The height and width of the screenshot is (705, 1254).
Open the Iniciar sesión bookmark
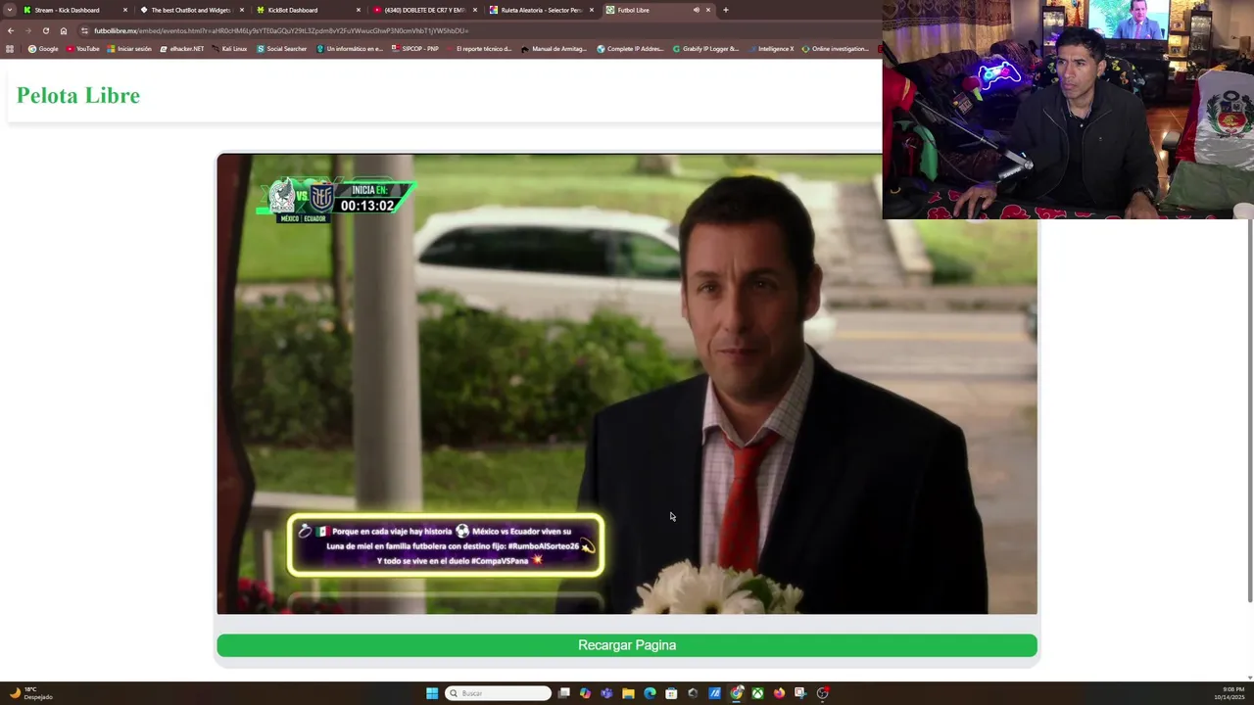(129, 49)
